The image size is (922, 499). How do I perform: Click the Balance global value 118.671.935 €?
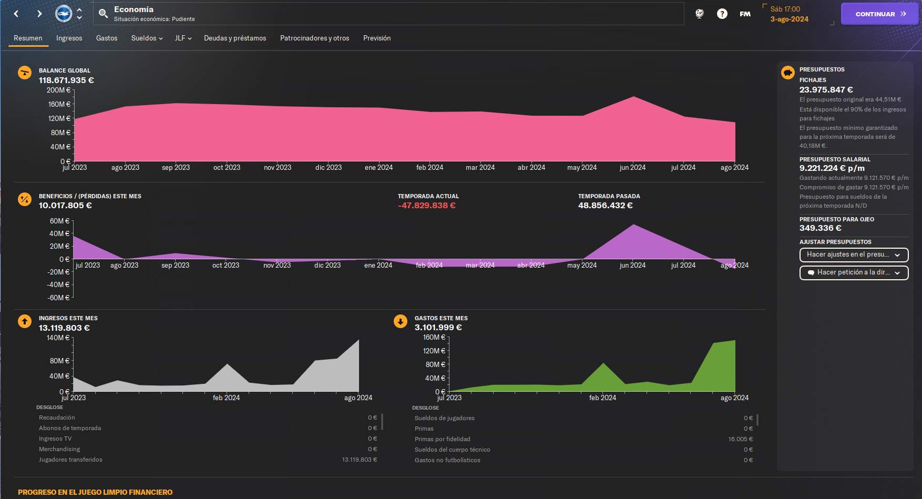coord(66,80)
